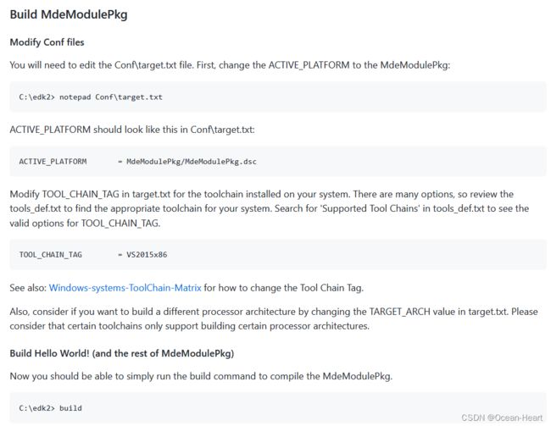
Task: Click the Build Hello World! subheading
Action: (x=121, y=353)
